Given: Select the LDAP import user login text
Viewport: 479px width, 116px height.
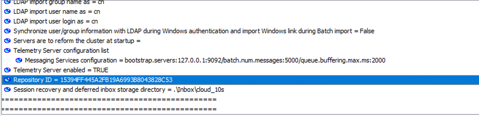Looking at the screenshot, I should point(55,22).
